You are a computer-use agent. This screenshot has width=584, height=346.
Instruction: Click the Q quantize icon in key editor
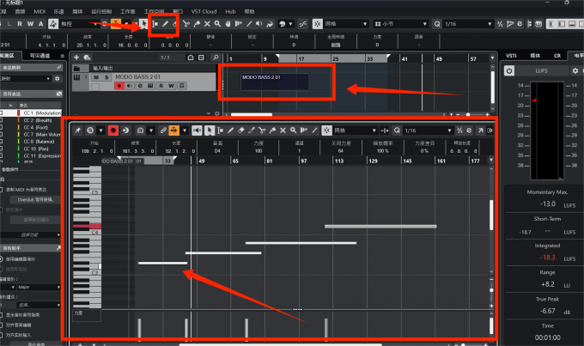397,131
